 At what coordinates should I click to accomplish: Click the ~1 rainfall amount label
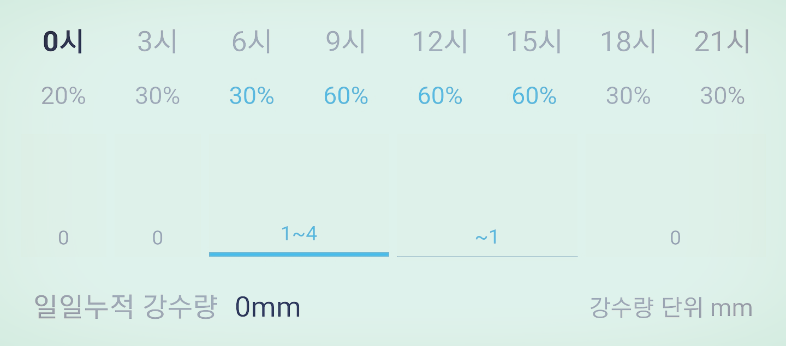[x=487, y=237]
